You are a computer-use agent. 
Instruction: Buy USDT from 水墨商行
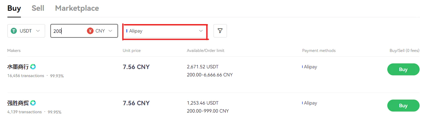403,69
